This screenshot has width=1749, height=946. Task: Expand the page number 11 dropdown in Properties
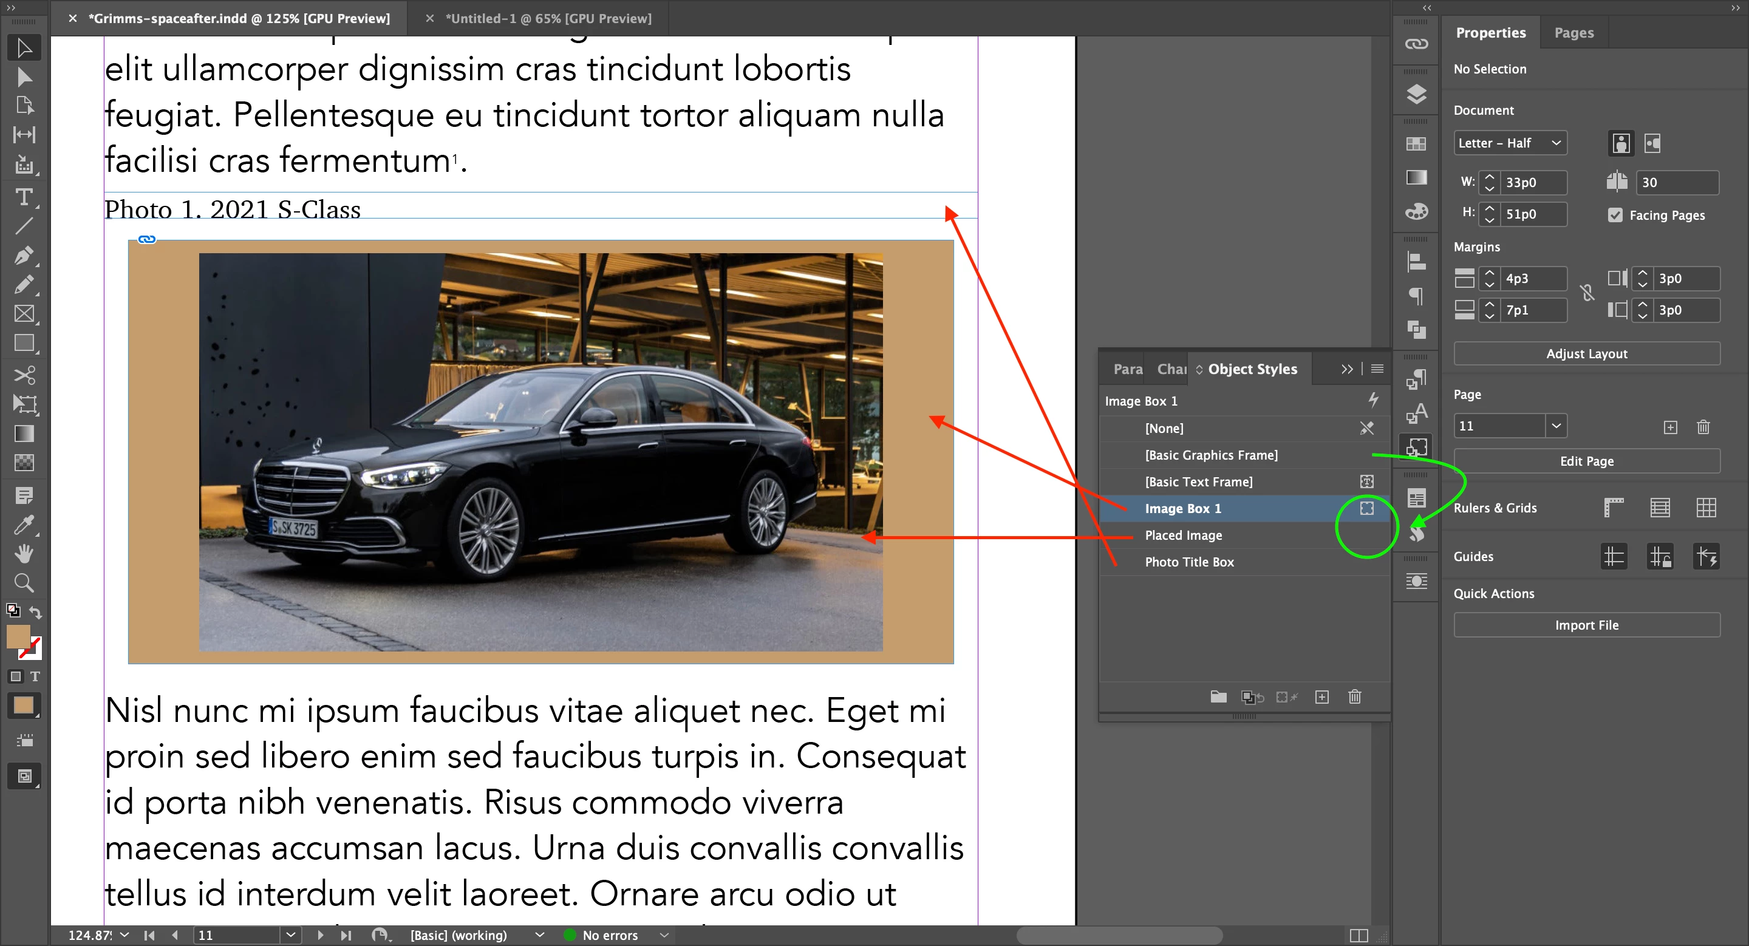pyautogui.click(x=1555, y=426)
